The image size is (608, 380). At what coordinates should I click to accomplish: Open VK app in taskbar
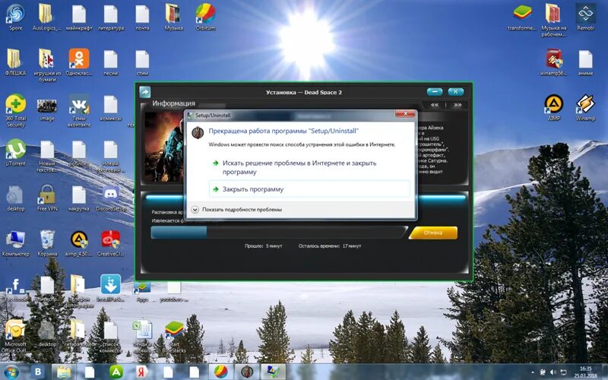37,372
